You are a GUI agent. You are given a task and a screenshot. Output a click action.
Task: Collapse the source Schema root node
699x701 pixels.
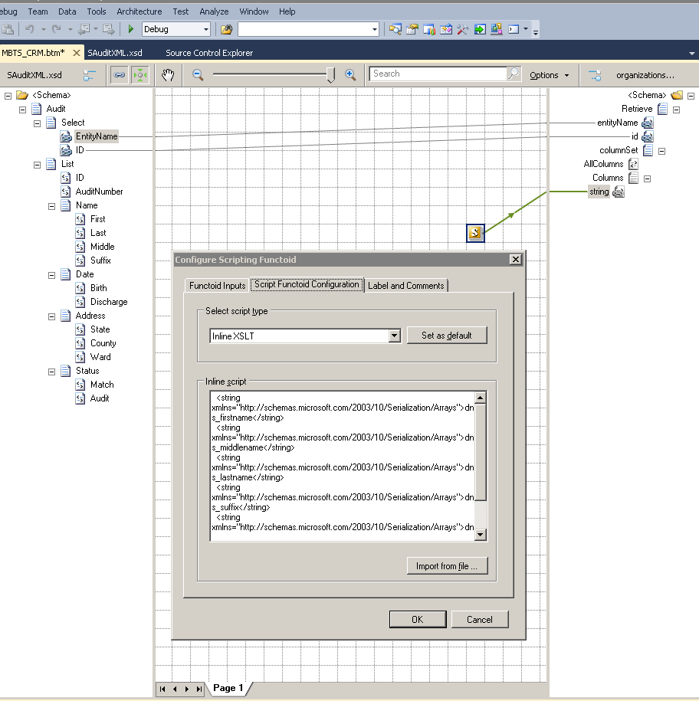coord(8,96)
